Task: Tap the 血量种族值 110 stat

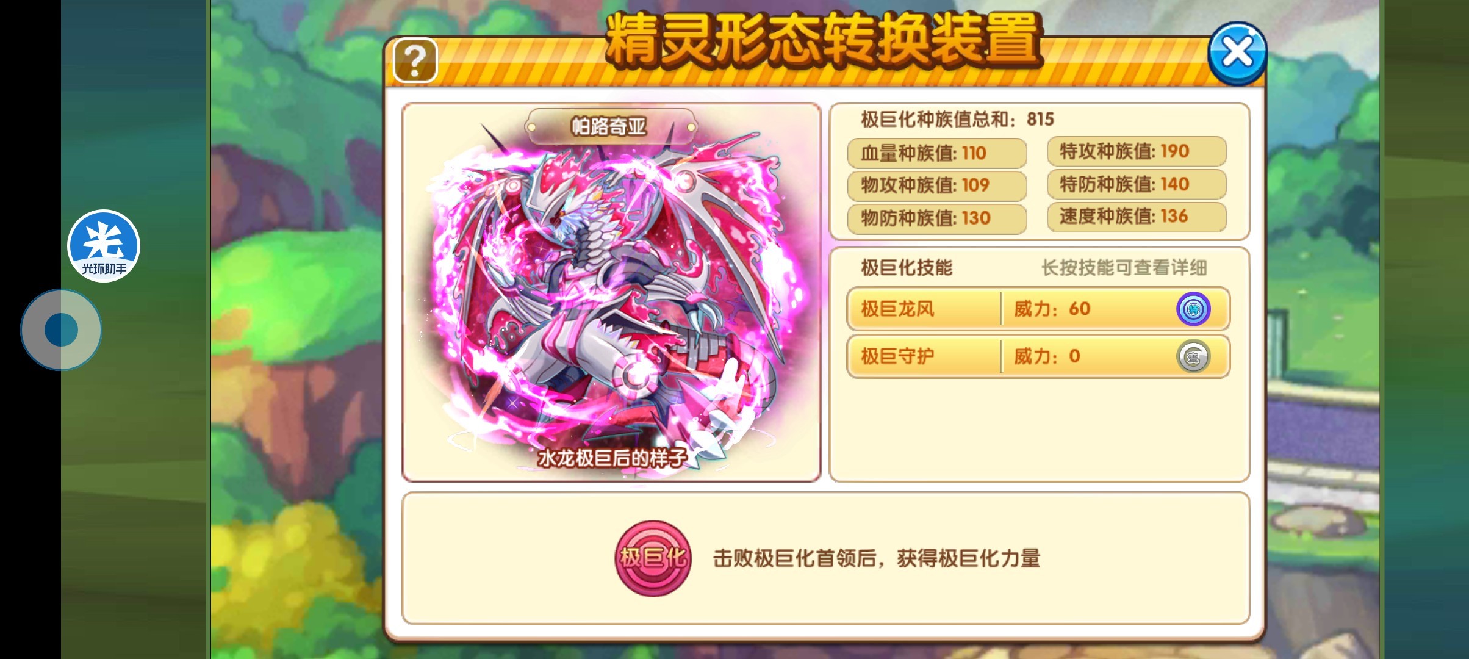Action: click(937, 153)
